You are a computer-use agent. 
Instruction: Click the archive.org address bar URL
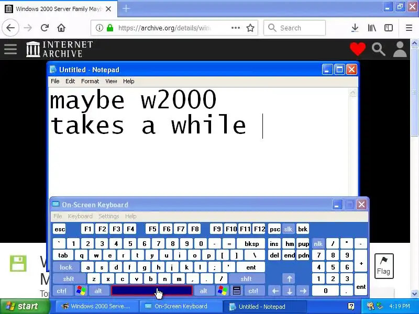click(x=164, y=28)
